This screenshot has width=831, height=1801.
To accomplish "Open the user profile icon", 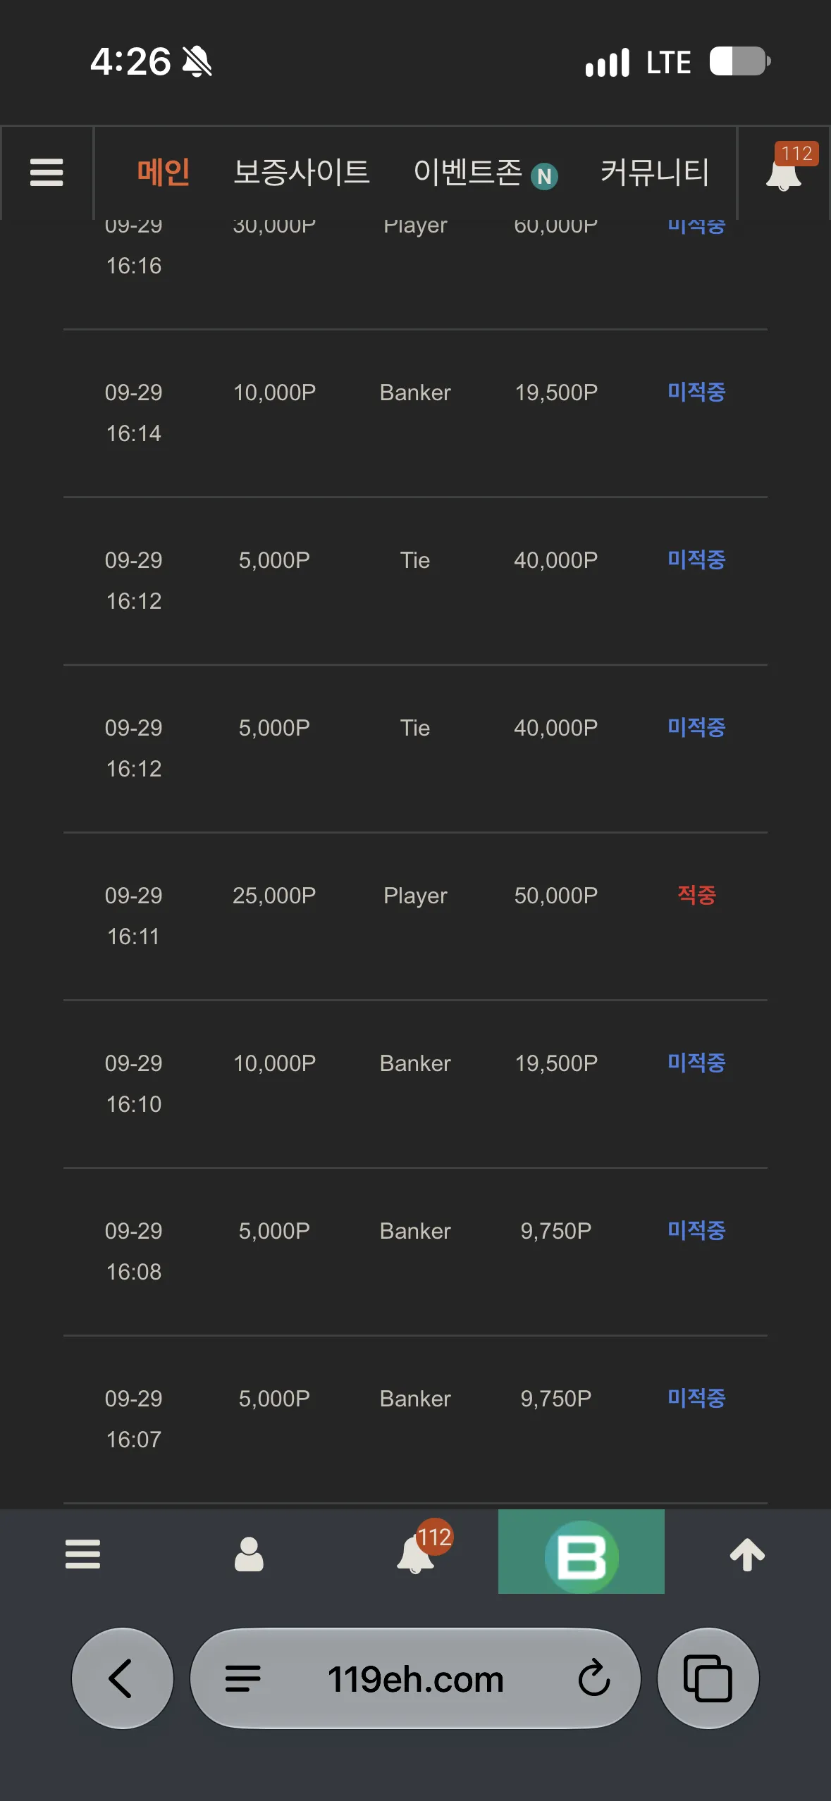I will pos(249,1554).
